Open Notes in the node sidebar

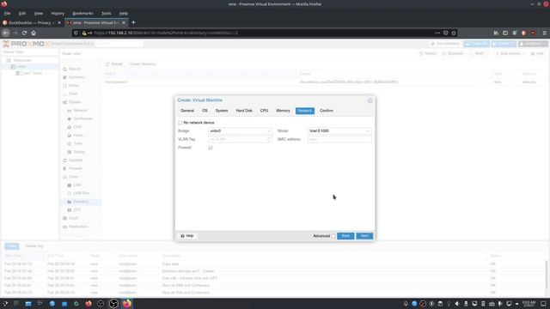pos(74,86)
